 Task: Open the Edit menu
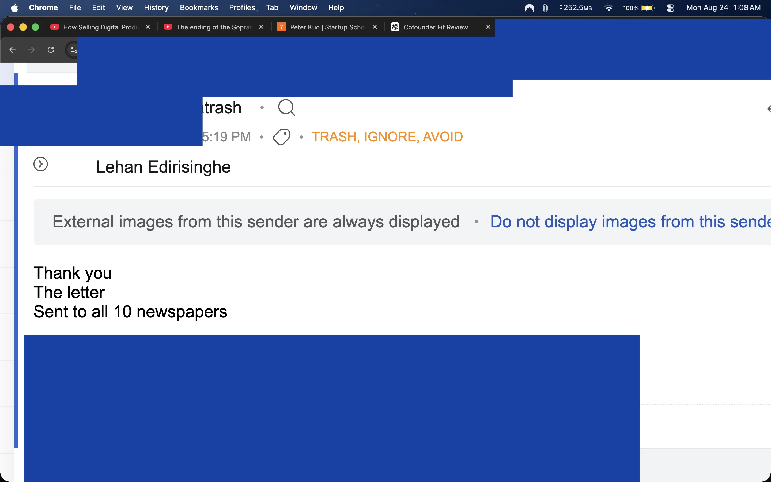click(99, 8)
